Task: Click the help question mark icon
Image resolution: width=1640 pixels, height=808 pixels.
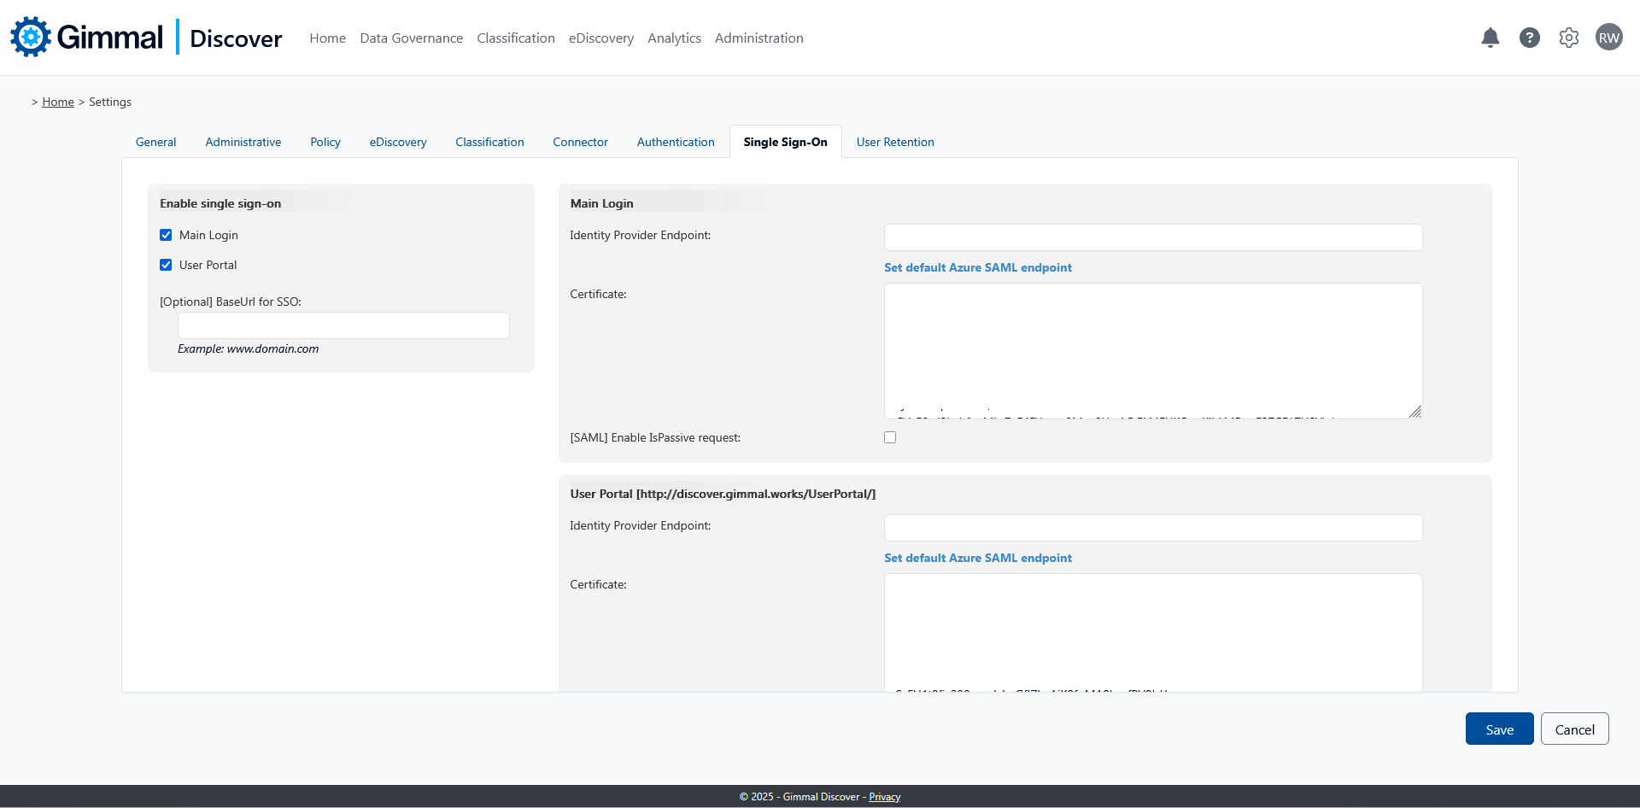Action: [1529, 38]
